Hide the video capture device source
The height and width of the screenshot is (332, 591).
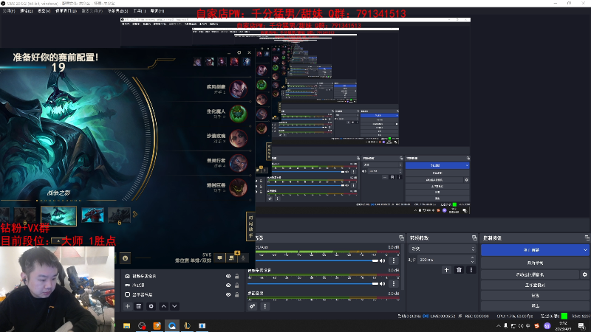[x=228, y=276]
